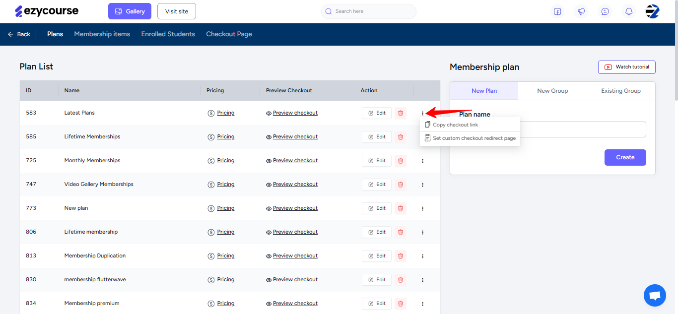678x314 pixels.
Task: Delete the Latest Plans row
Action: [401, 113]
